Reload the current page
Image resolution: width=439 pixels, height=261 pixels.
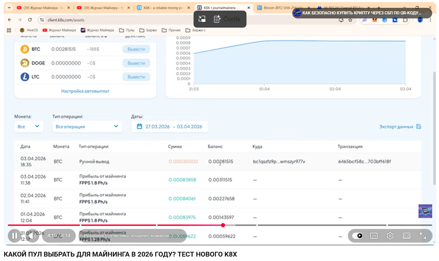coord(30,20)
